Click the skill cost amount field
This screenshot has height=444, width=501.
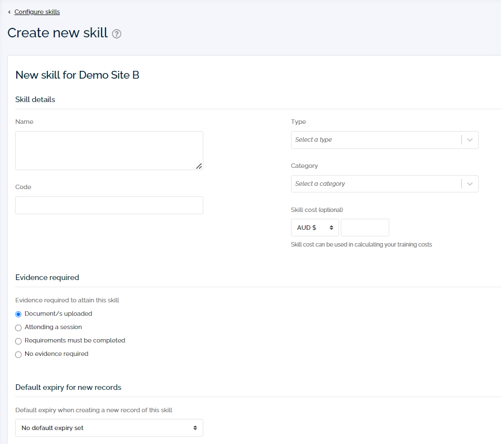(x=364, y=228)
